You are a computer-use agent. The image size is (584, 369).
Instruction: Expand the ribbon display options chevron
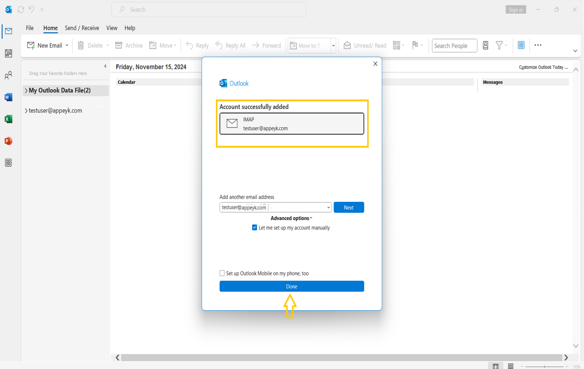point(575,51)
